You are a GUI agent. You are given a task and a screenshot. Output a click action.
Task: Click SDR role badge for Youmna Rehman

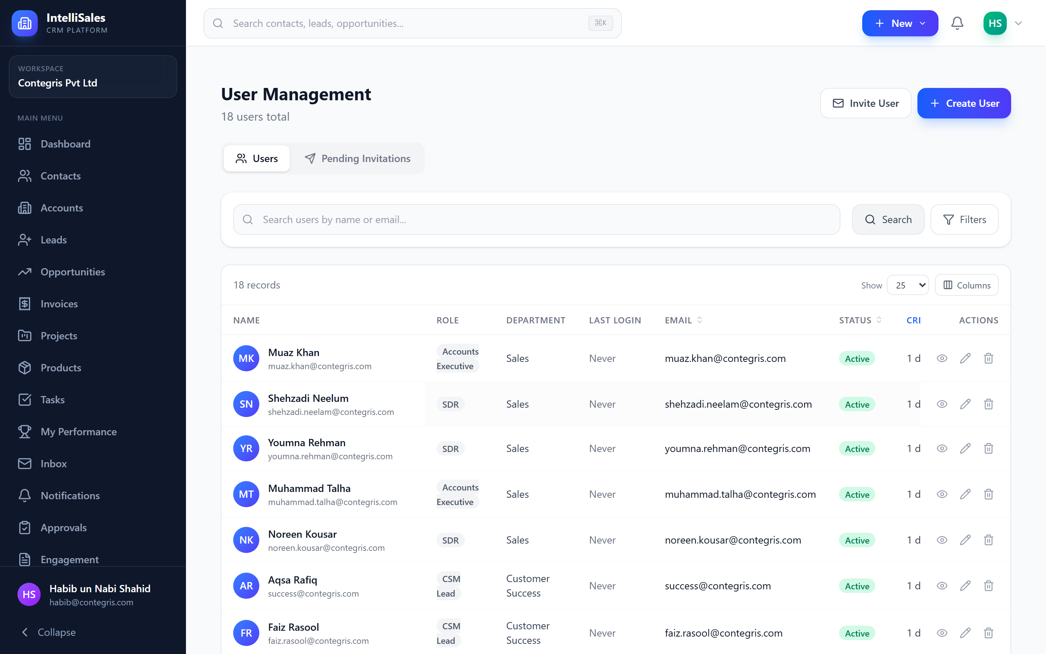click(450, 449)
